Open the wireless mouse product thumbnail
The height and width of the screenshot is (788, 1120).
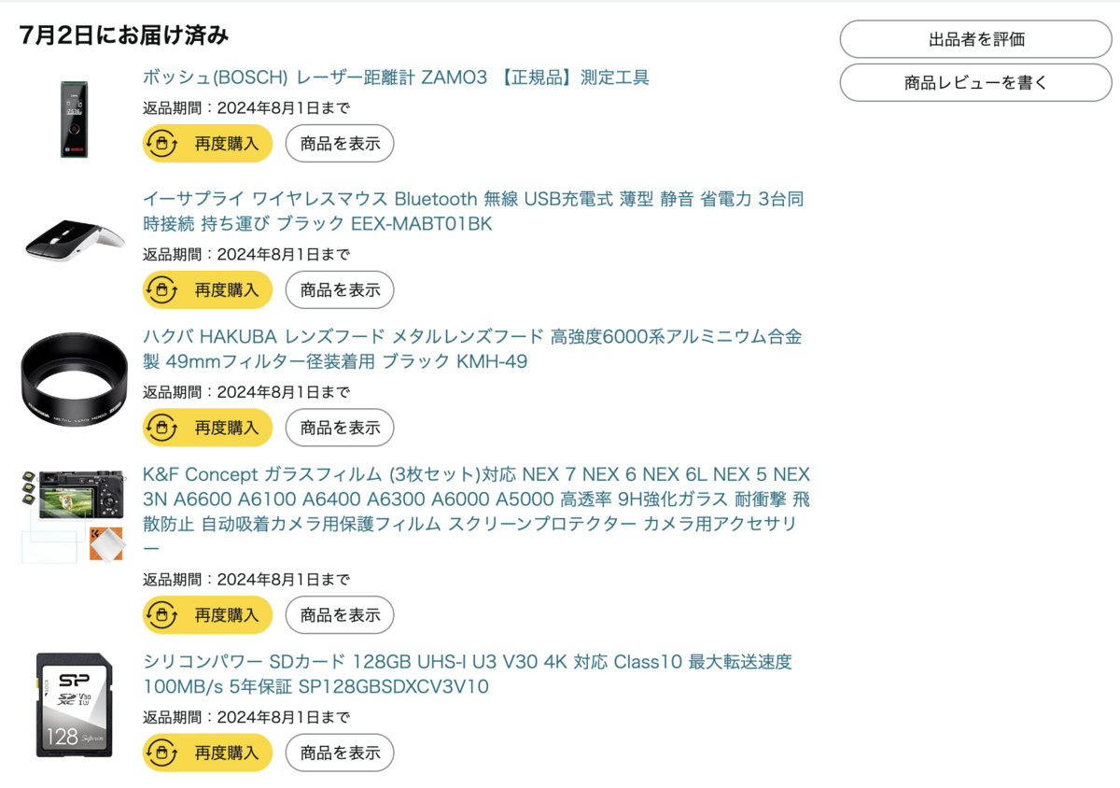point(73,241)
